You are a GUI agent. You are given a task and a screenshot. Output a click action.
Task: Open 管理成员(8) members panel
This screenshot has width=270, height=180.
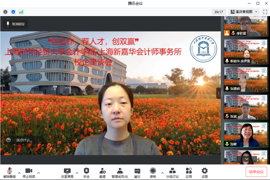120,173
